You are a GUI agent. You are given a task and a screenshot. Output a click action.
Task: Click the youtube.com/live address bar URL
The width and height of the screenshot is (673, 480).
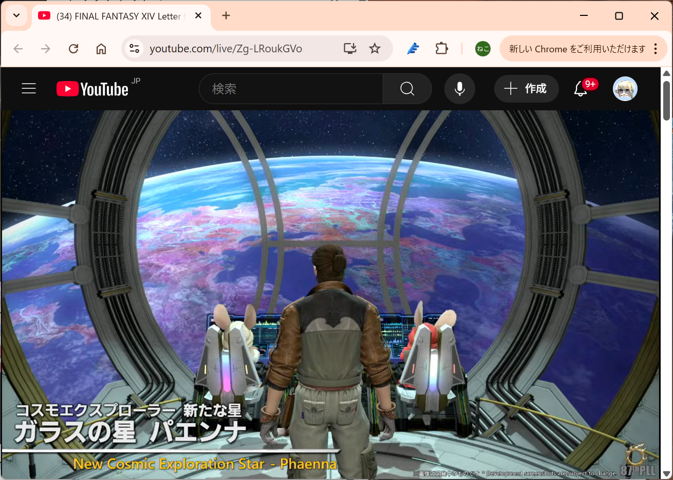(x=226, y=49)
